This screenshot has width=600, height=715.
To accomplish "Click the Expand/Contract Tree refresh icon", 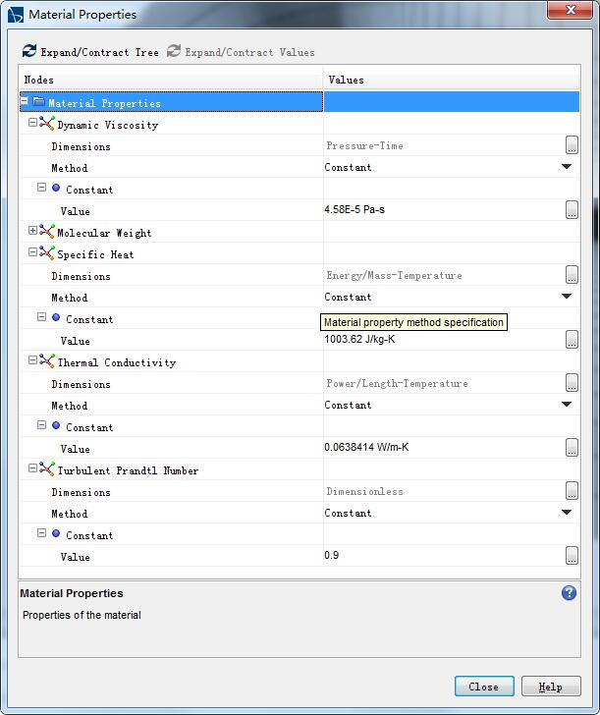I will click(29, 51).
